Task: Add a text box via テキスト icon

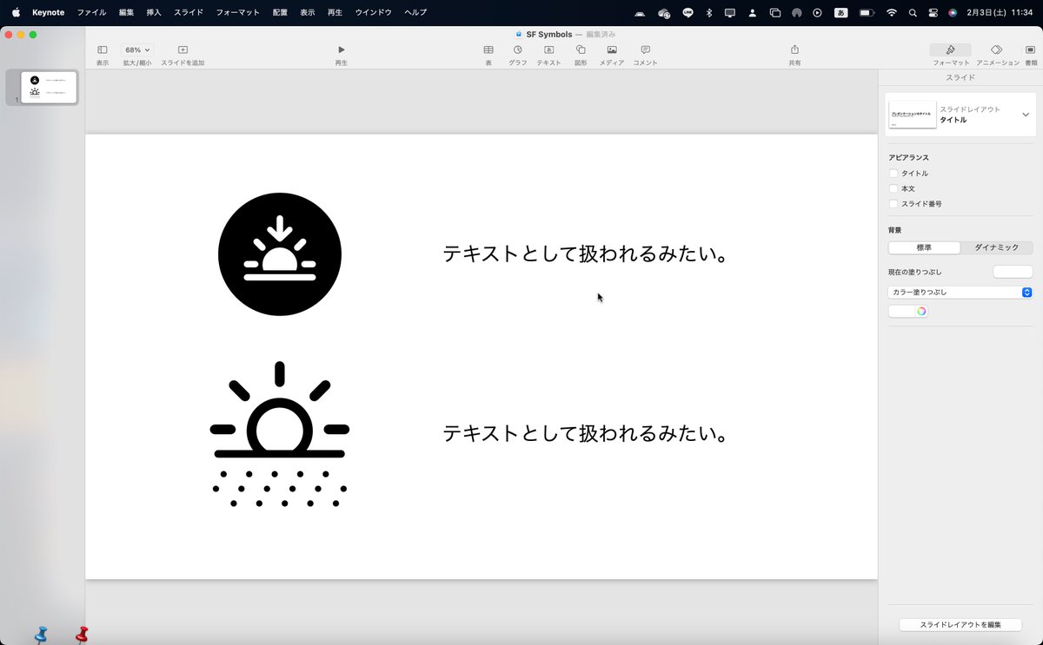Action: point(548,50)
